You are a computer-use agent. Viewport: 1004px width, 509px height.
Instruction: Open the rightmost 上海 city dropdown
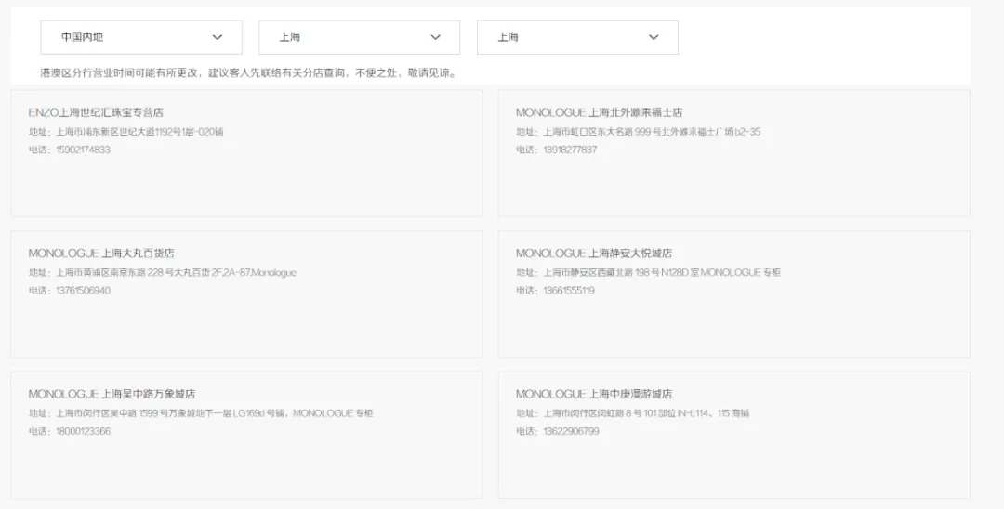click(x=576, y=37)
